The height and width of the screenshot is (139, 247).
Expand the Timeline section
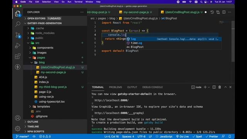[33, 127]
